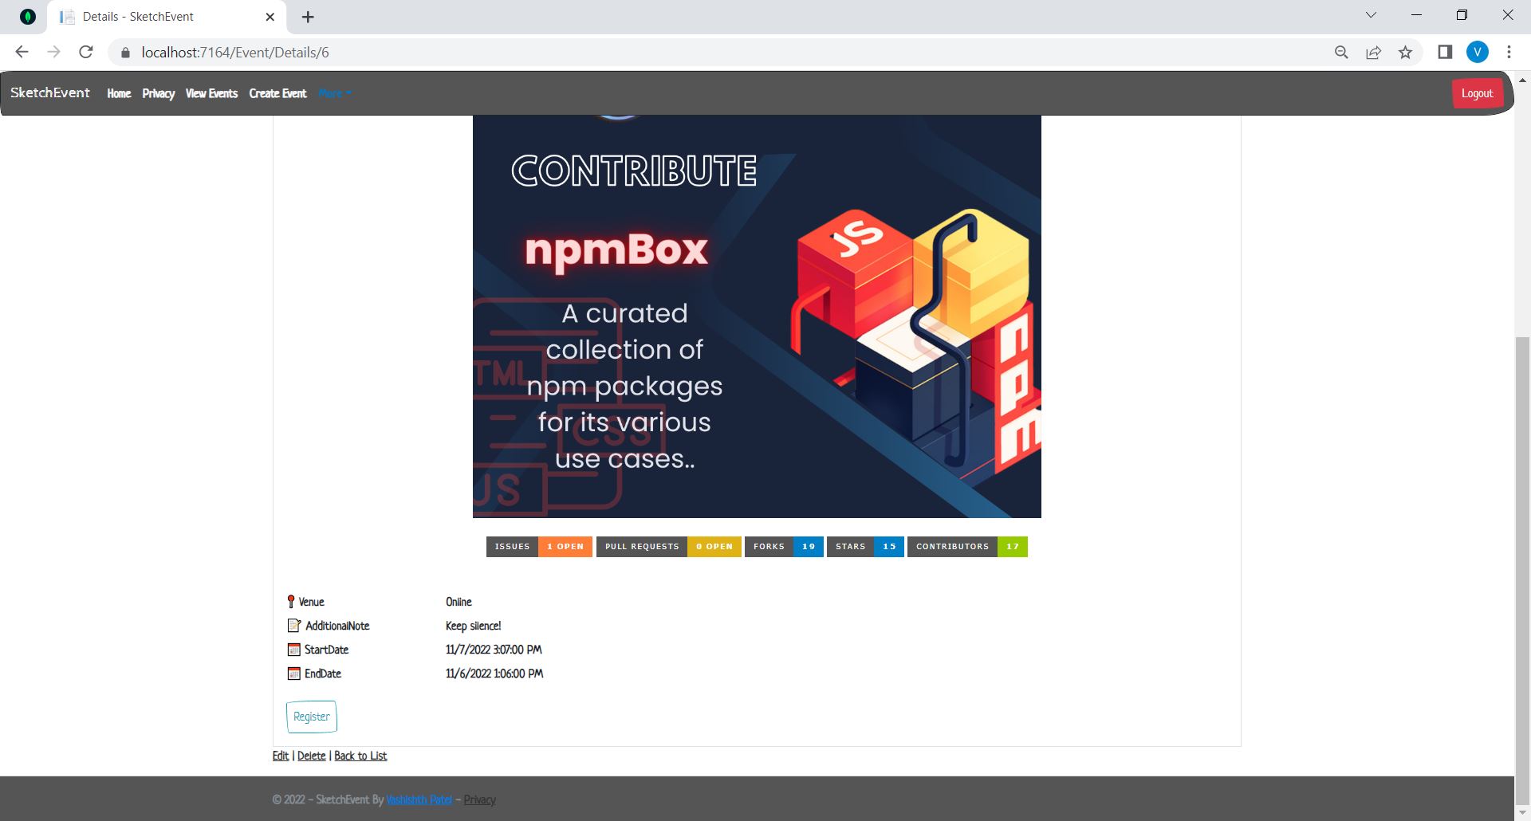Reload the page with the refresh icon
Image resolution: width=1531 pixels, height=821 pixels.
tap(86, 52)
